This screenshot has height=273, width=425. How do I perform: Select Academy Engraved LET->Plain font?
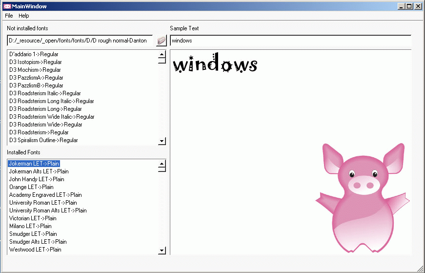click(x=45, y=195)
